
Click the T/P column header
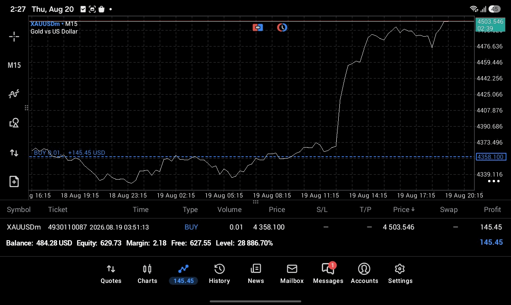[x=365, y=210]
